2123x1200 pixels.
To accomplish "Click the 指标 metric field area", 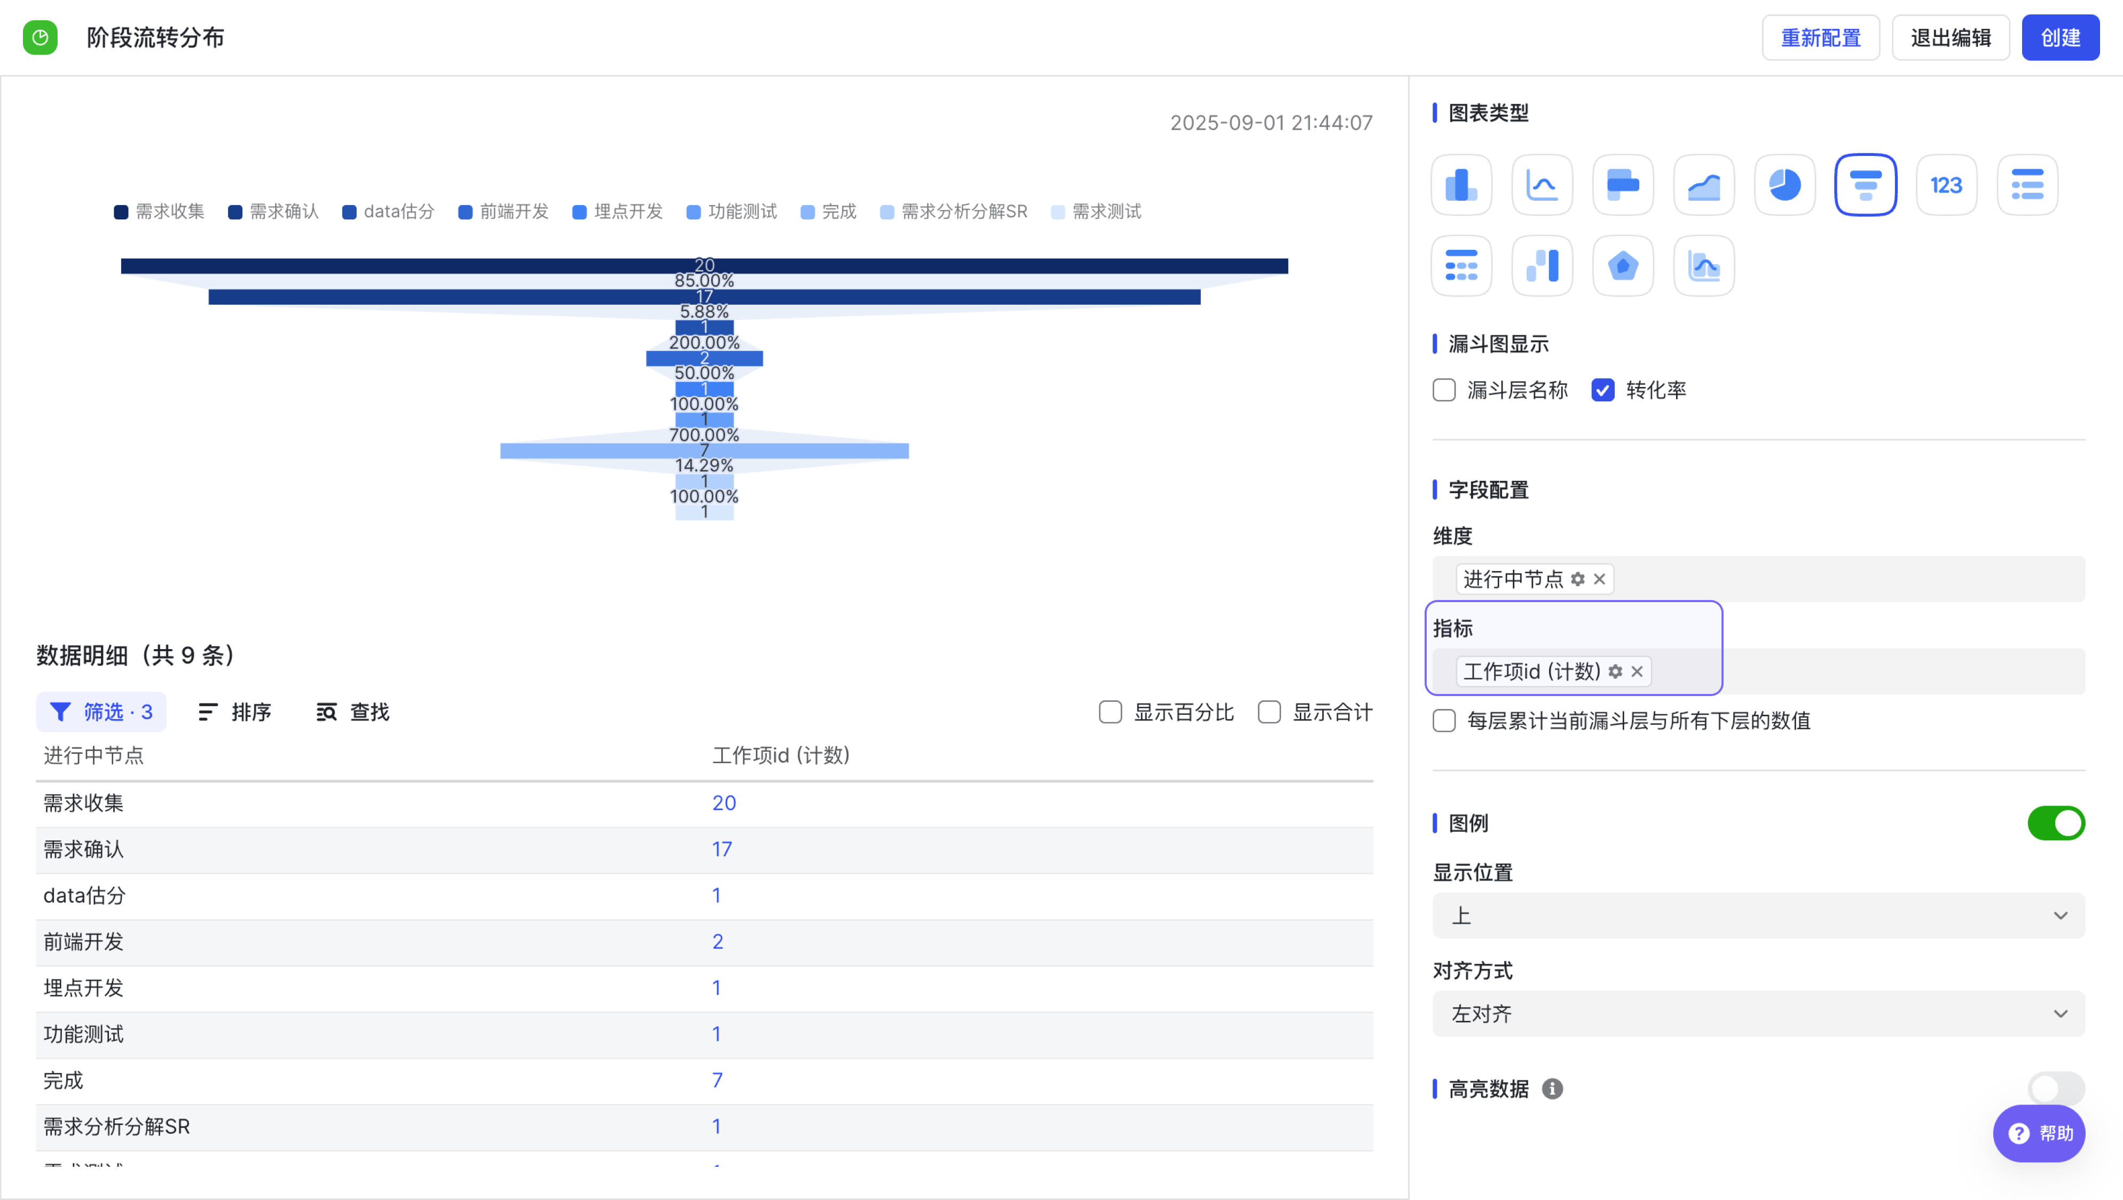I will tap(1759, 671).
